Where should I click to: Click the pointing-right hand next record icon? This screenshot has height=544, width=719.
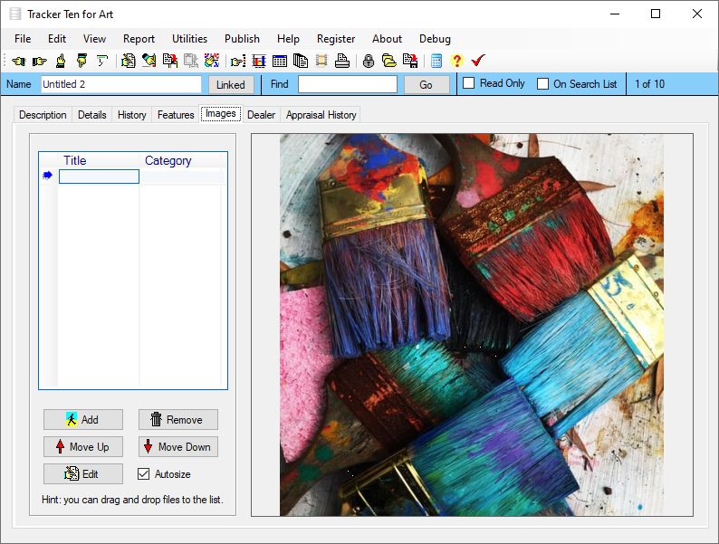(x=39, y=62)
